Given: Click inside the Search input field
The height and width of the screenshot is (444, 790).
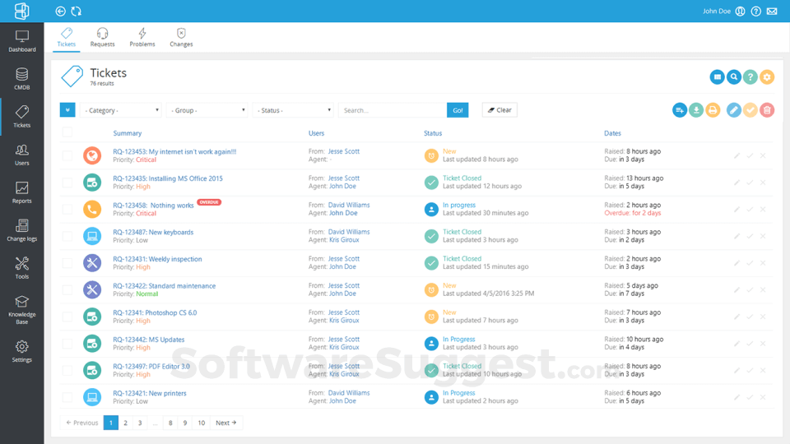Looking at the screenshot, I should point(393,110).
